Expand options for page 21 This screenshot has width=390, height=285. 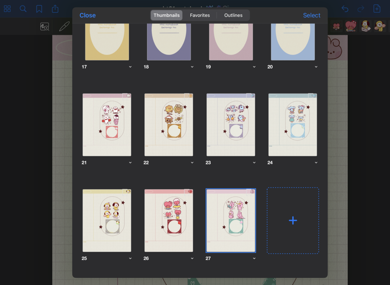130,162
